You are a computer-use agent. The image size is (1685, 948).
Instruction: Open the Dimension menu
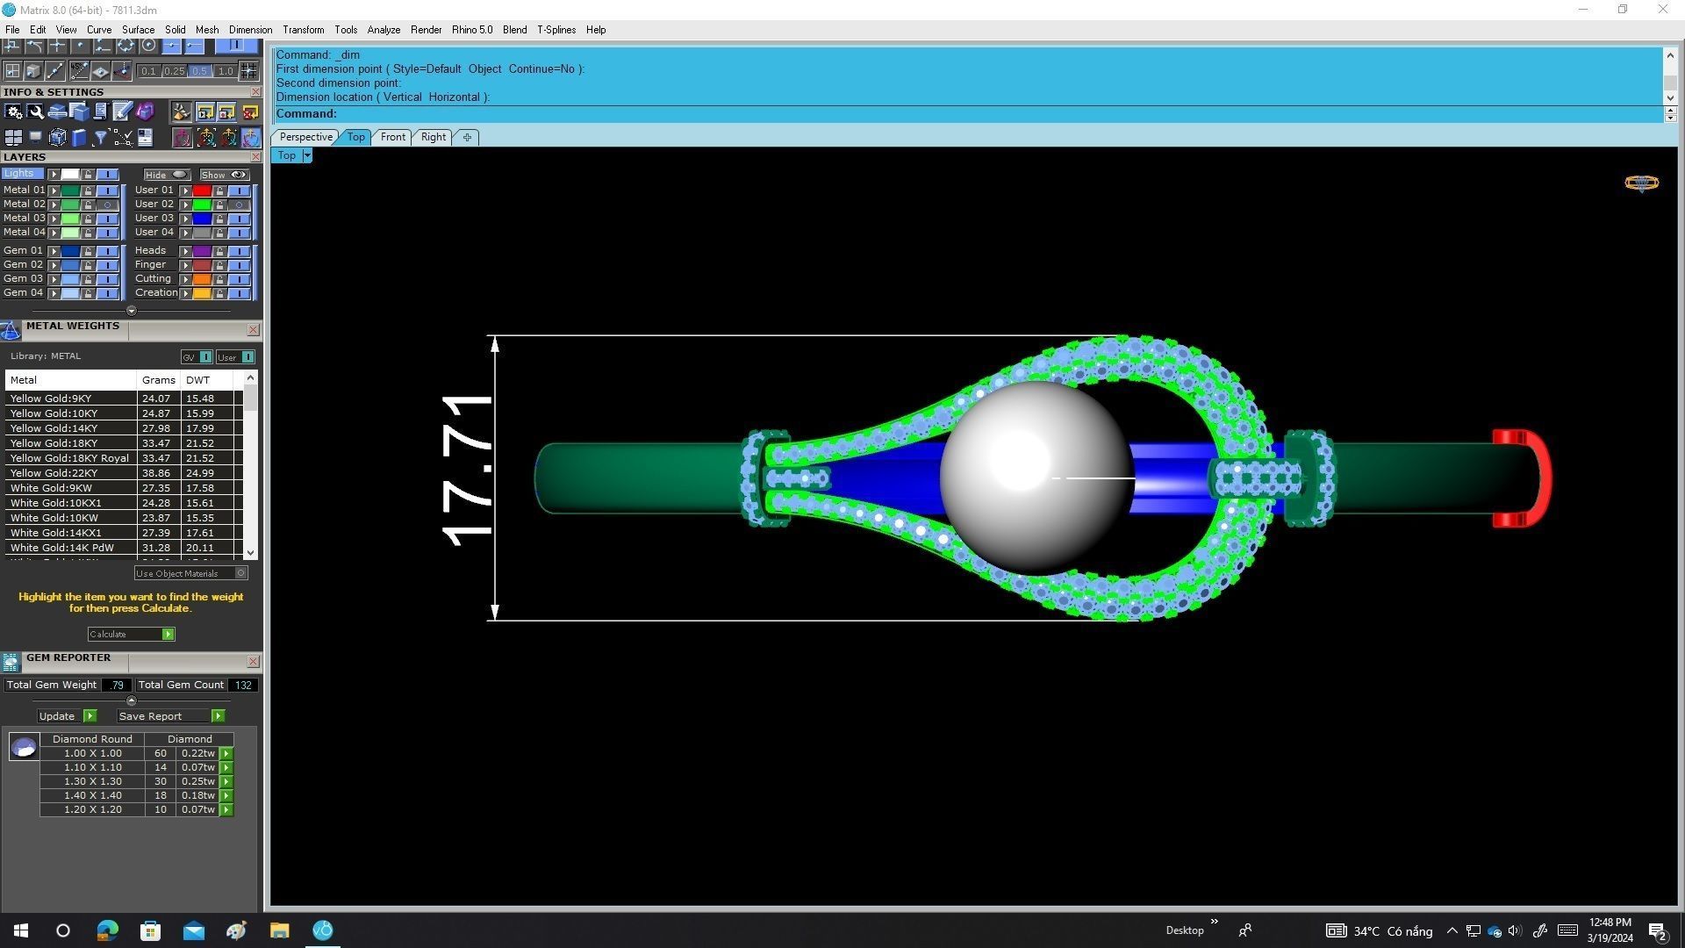click(250, 30)
